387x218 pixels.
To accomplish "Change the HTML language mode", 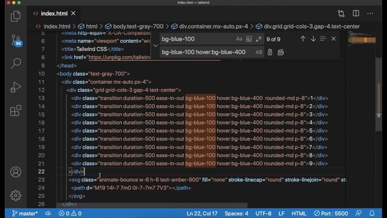I will coord(299,213).
